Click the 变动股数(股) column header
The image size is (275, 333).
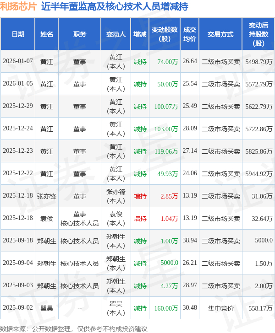coord(165,34)
